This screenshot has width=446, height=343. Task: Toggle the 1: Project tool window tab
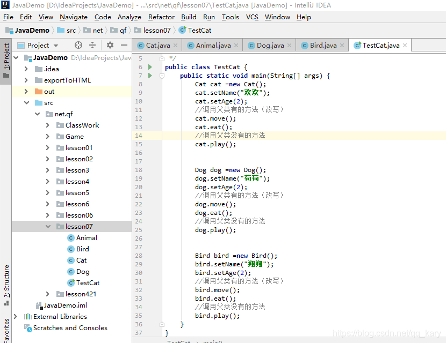tap(6, 61)
